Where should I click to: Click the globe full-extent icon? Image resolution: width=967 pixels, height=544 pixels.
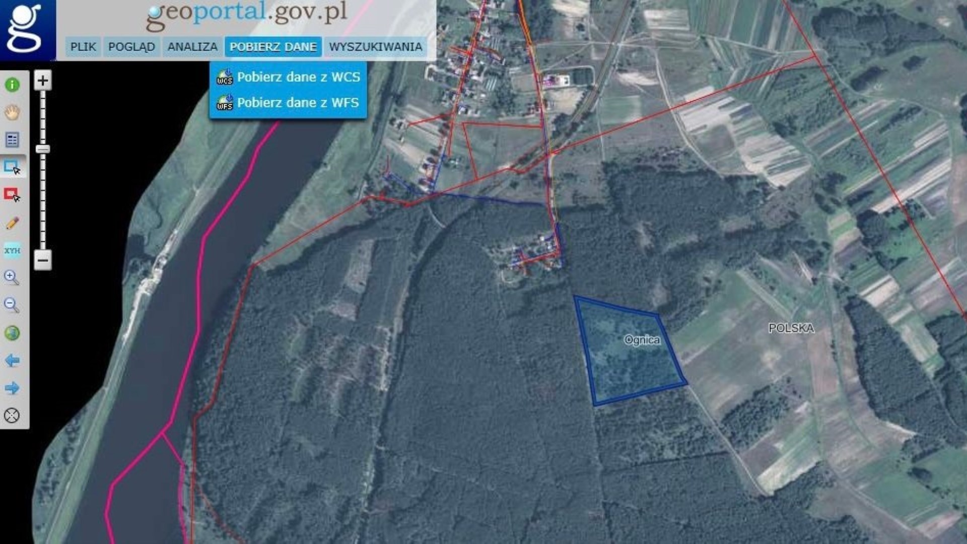pos(13,333)
